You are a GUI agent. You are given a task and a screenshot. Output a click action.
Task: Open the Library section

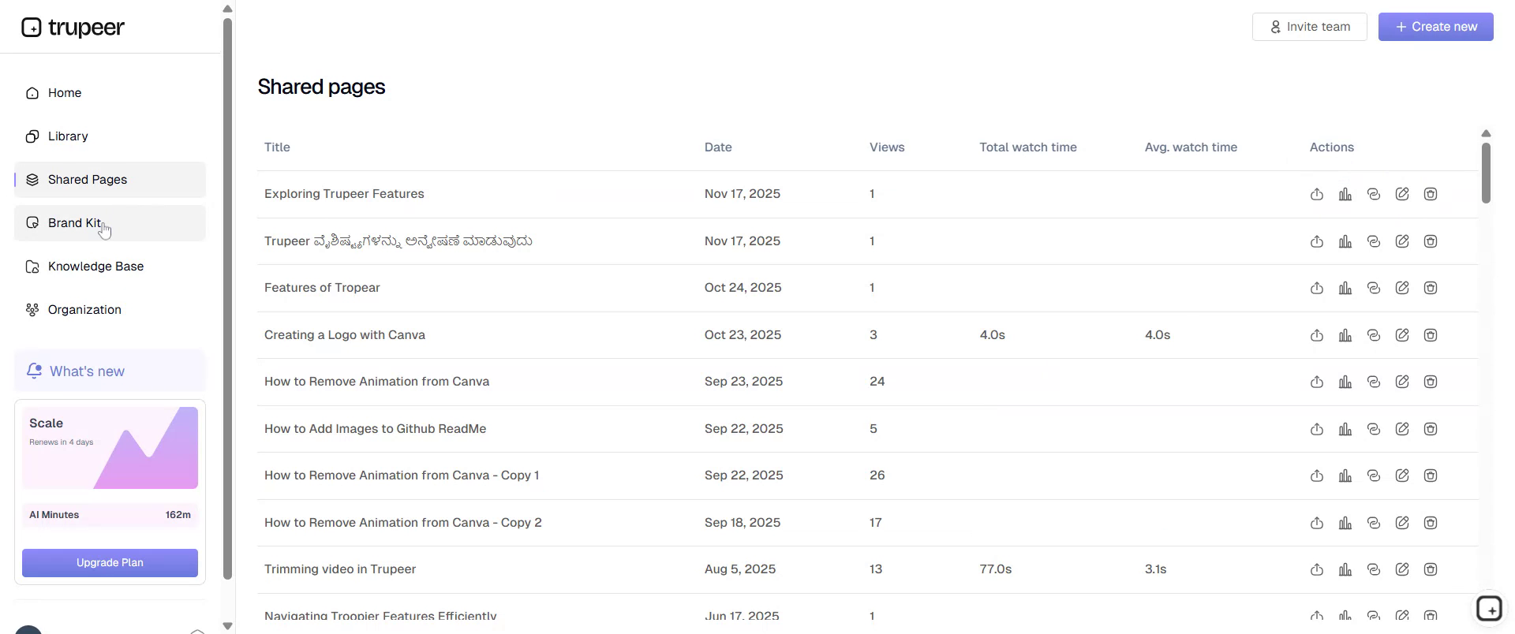110,136
